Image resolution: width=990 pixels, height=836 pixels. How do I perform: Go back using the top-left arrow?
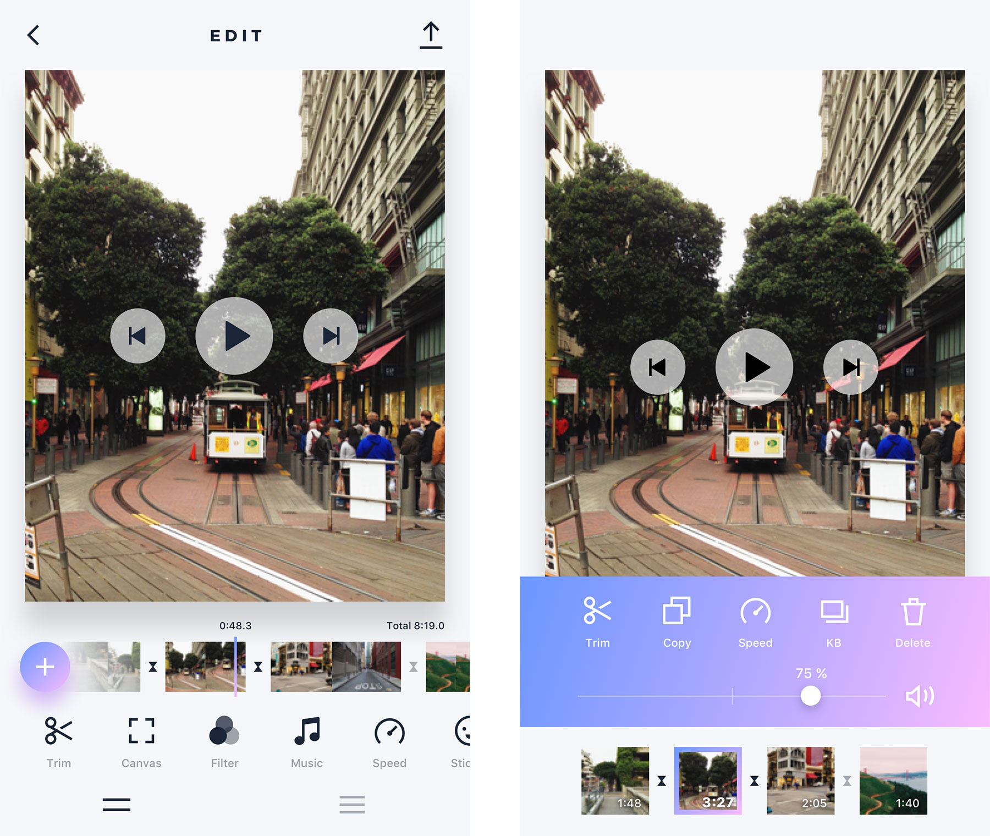(34, 35)
